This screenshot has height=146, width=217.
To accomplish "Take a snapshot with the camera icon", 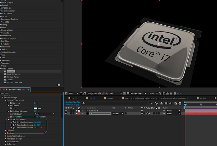I will coord(99,93).
